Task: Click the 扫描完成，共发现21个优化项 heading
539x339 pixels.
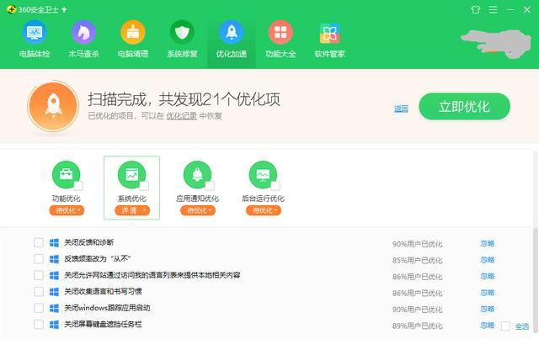Action: click(184, 99)
